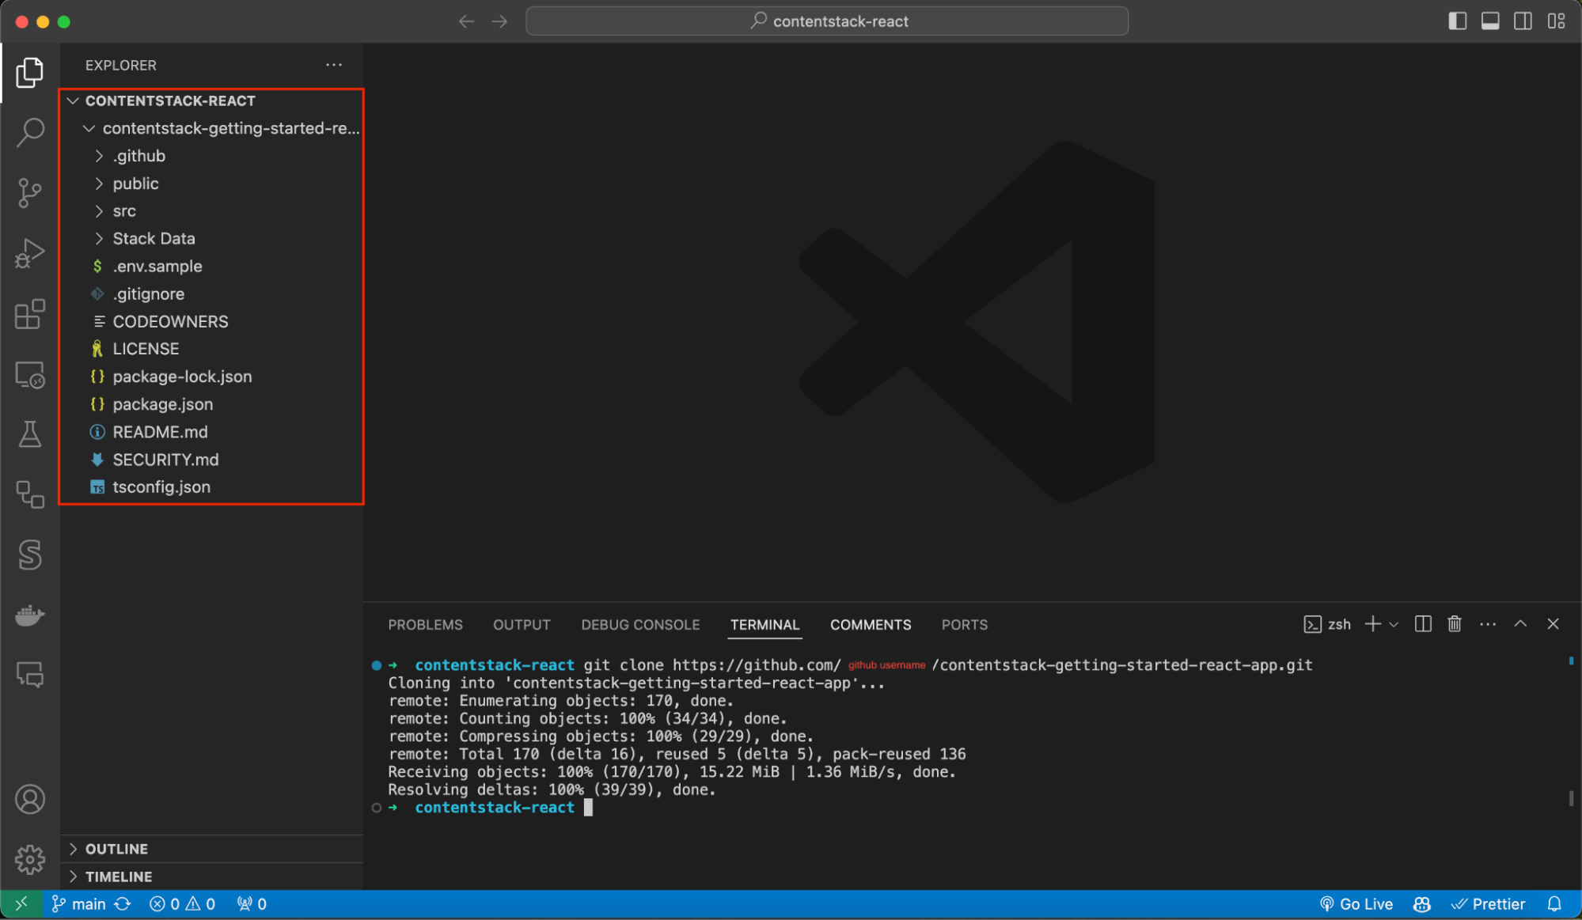
Task: Select the Explorer icon in activity bar
Action: click(x=29, y=71)
